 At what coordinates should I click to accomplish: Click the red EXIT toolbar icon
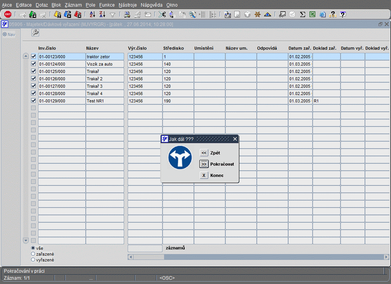tap(8, 15)
